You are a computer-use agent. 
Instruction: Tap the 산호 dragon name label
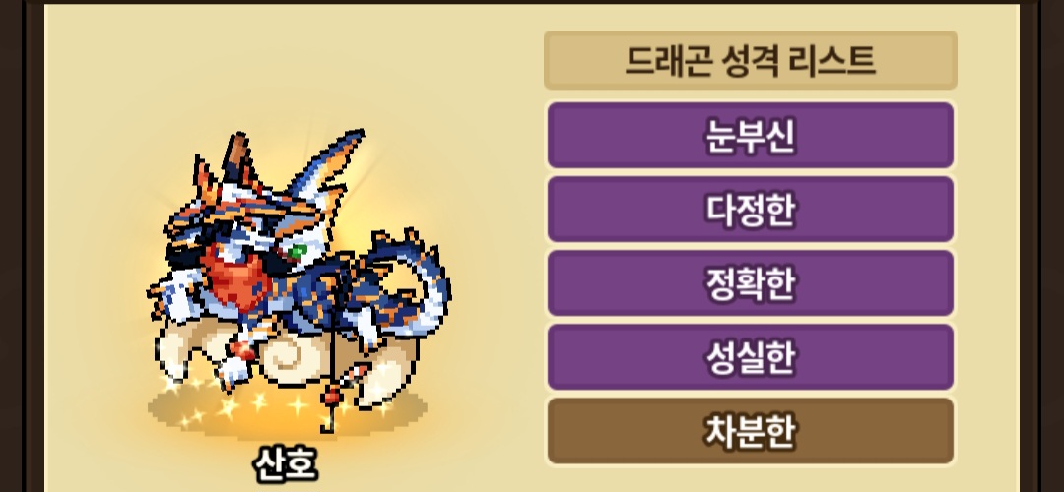tap(285, 464)
